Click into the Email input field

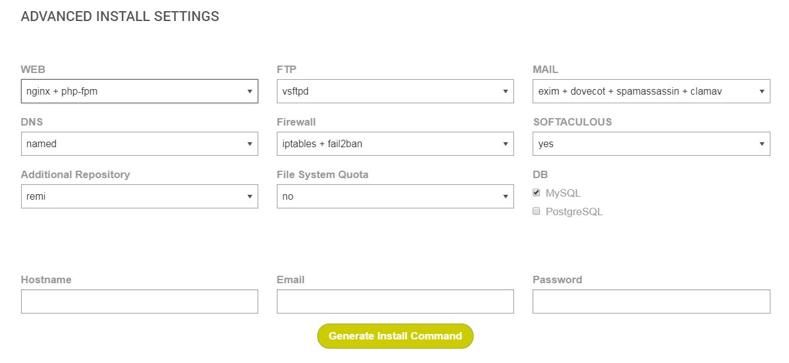tap(395, 302)
